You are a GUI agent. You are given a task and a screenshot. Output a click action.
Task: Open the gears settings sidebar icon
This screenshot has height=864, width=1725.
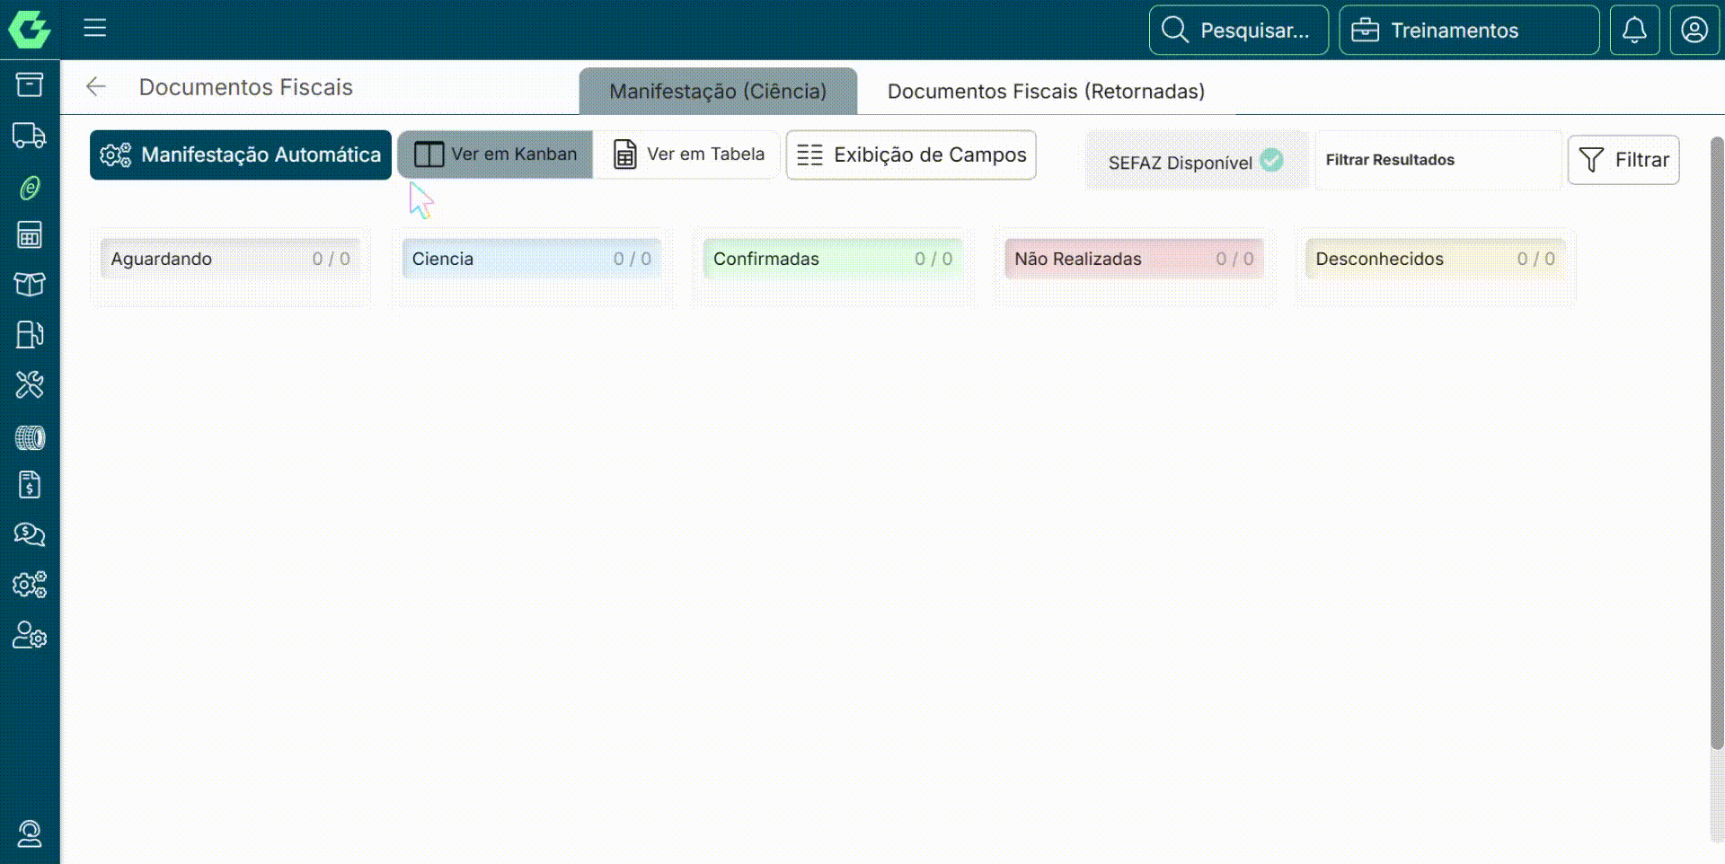click(x=30, y=585)
